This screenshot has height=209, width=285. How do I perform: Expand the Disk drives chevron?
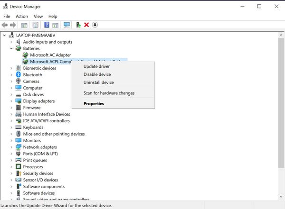pos(11,94)
